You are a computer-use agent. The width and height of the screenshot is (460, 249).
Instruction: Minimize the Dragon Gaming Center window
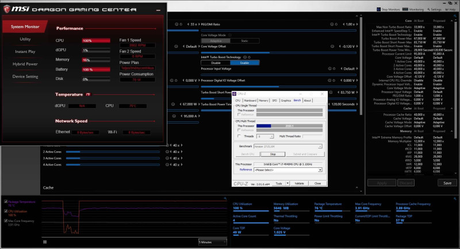159,10
